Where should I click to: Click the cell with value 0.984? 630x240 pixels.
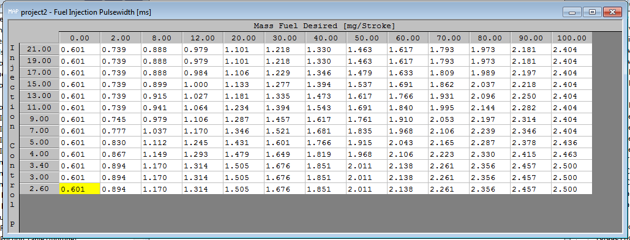pos(203,73)
